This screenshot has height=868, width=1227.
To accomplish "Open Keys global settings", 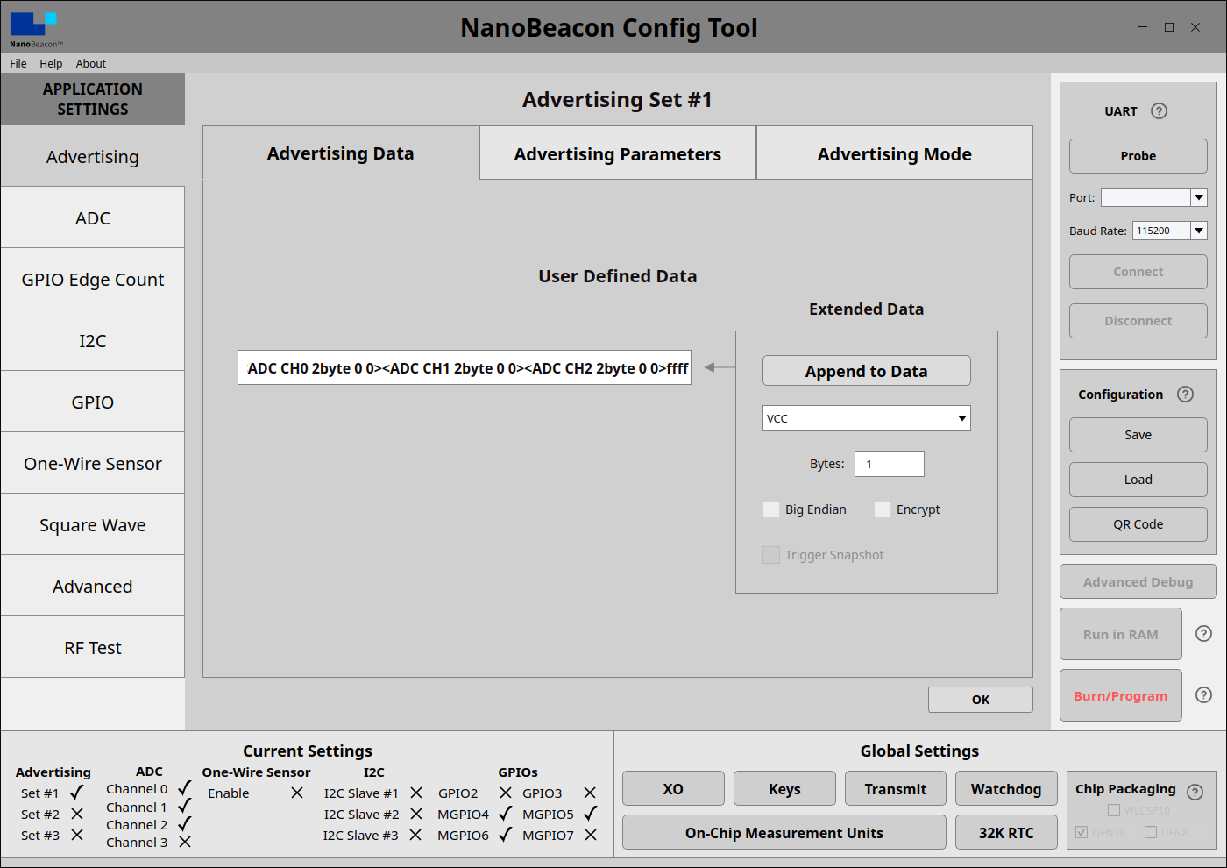I will pyautogui.click(x=784, y=788).
